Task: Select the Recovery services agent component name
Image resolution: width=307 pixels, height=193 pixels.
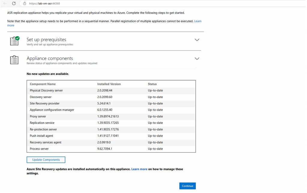Action: [x=46, y=142]
